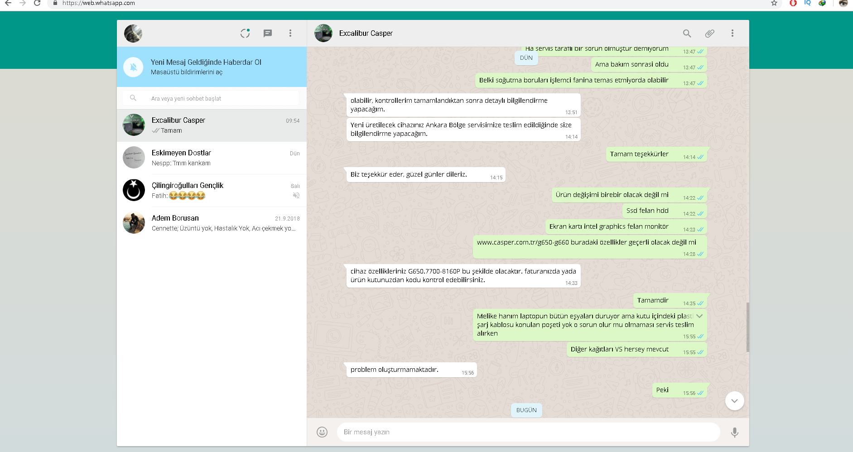The height and width of the screenshot is (452, 853).
Task: Open the www.casper.com.tr/g650-g660 link
Action: [x=523, y=242]
